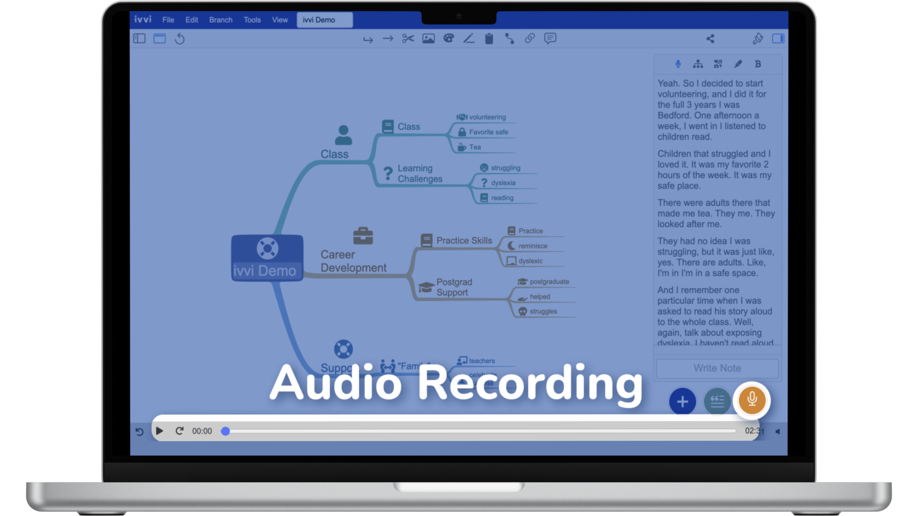Click the link insertion icon in the toolbar
Viewport: 918px width, 516px height.
[529, 39]
